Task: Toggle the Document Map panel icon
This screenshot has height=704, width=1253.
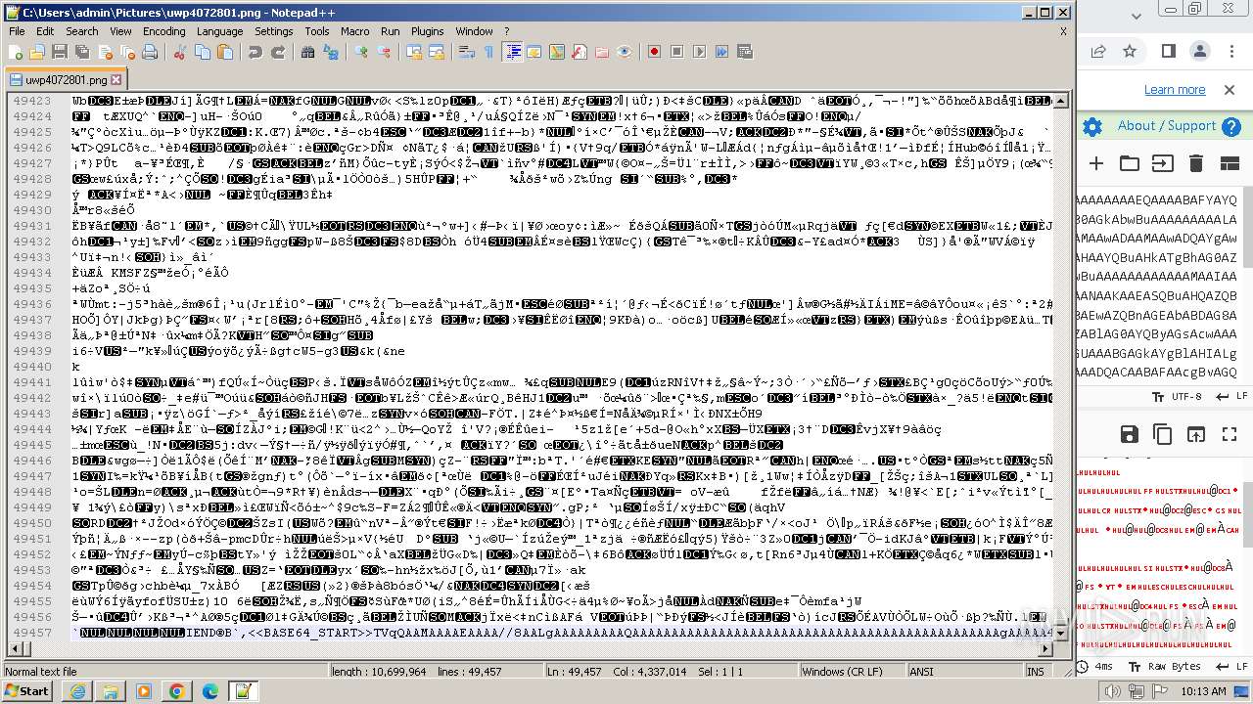Action: click(x=557, y=52)
